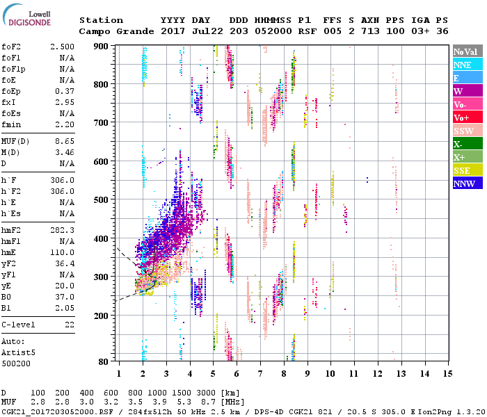The height and width of the screenshot is (417, 487).
Task: Click the X- dark green legend swatch
Action: [467, 144]
